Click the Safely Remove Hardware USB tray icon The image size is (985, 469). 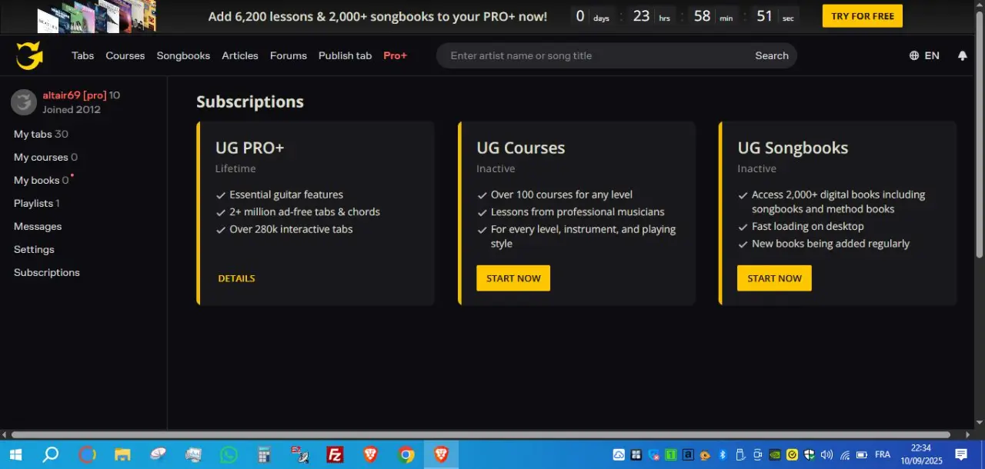(740, 454)
